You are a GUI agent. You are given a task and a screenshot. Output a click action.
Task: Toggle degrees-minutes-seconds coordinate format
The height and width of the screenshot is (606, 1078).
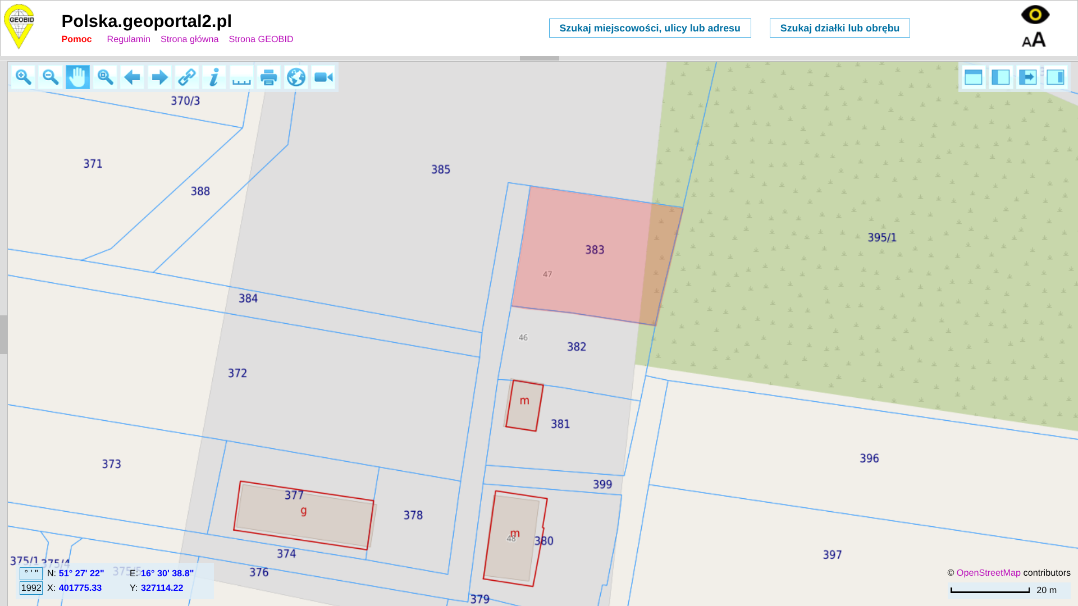click(x=31, y=573)
